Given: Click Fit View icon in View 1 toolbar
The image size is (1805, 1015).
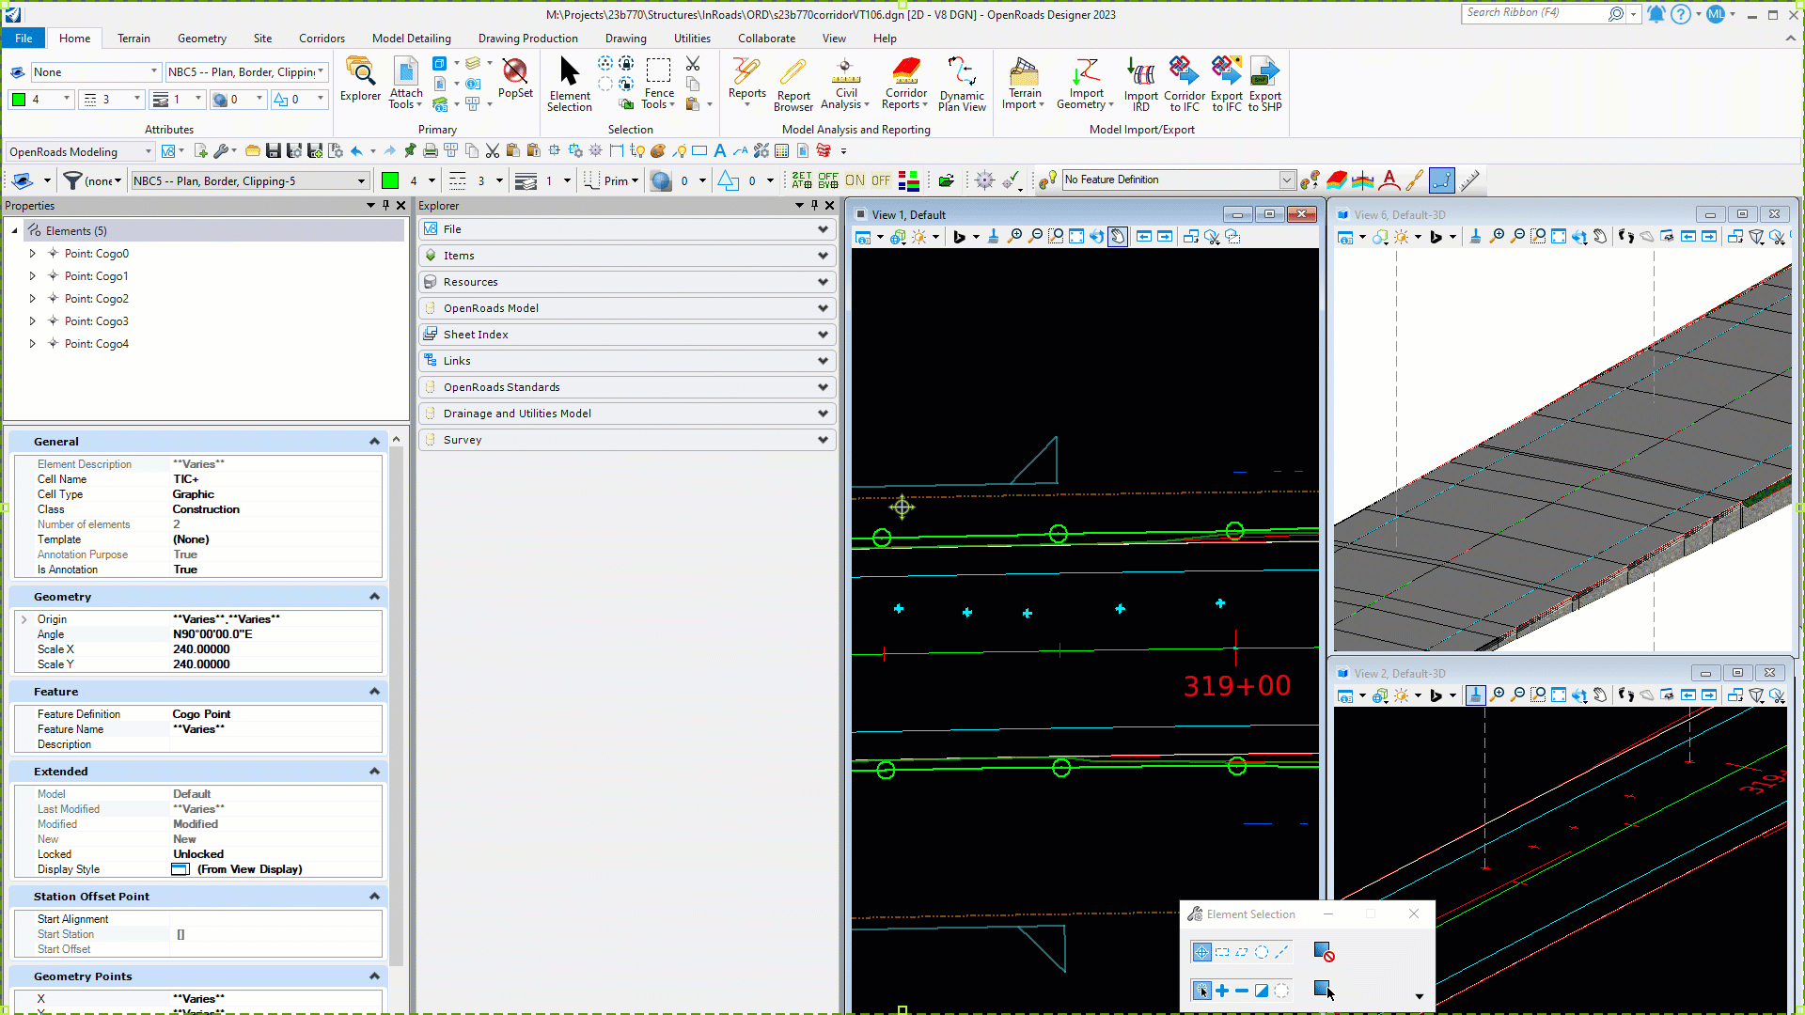Looking at the screenshot, I should point(1076,237).
